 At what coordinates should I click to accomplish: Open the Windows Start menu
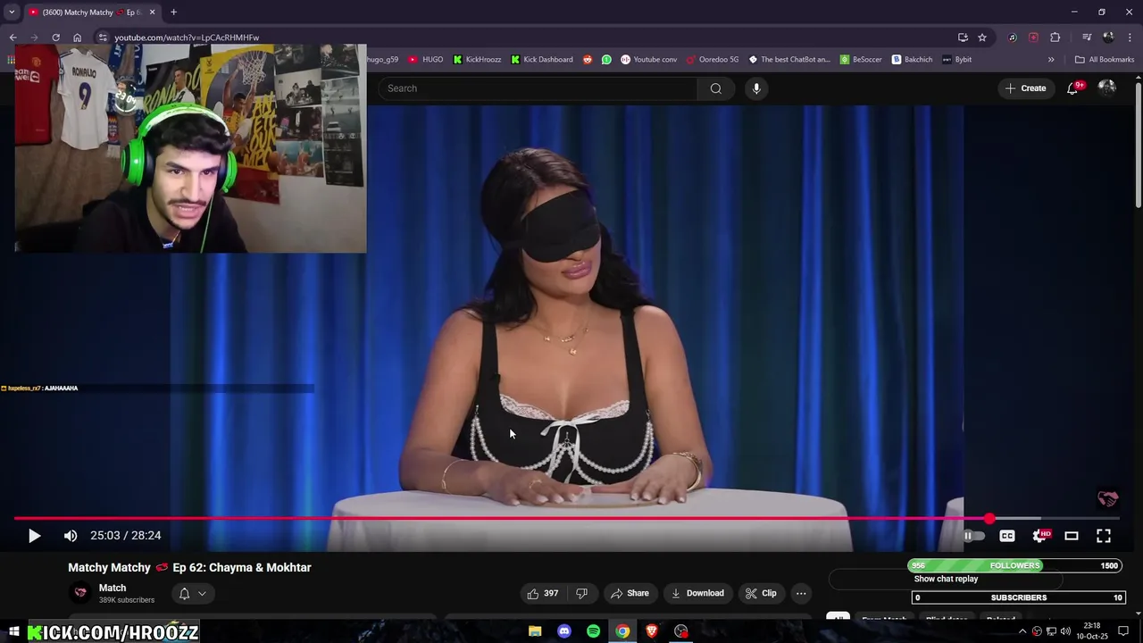(x=13, y=631)
